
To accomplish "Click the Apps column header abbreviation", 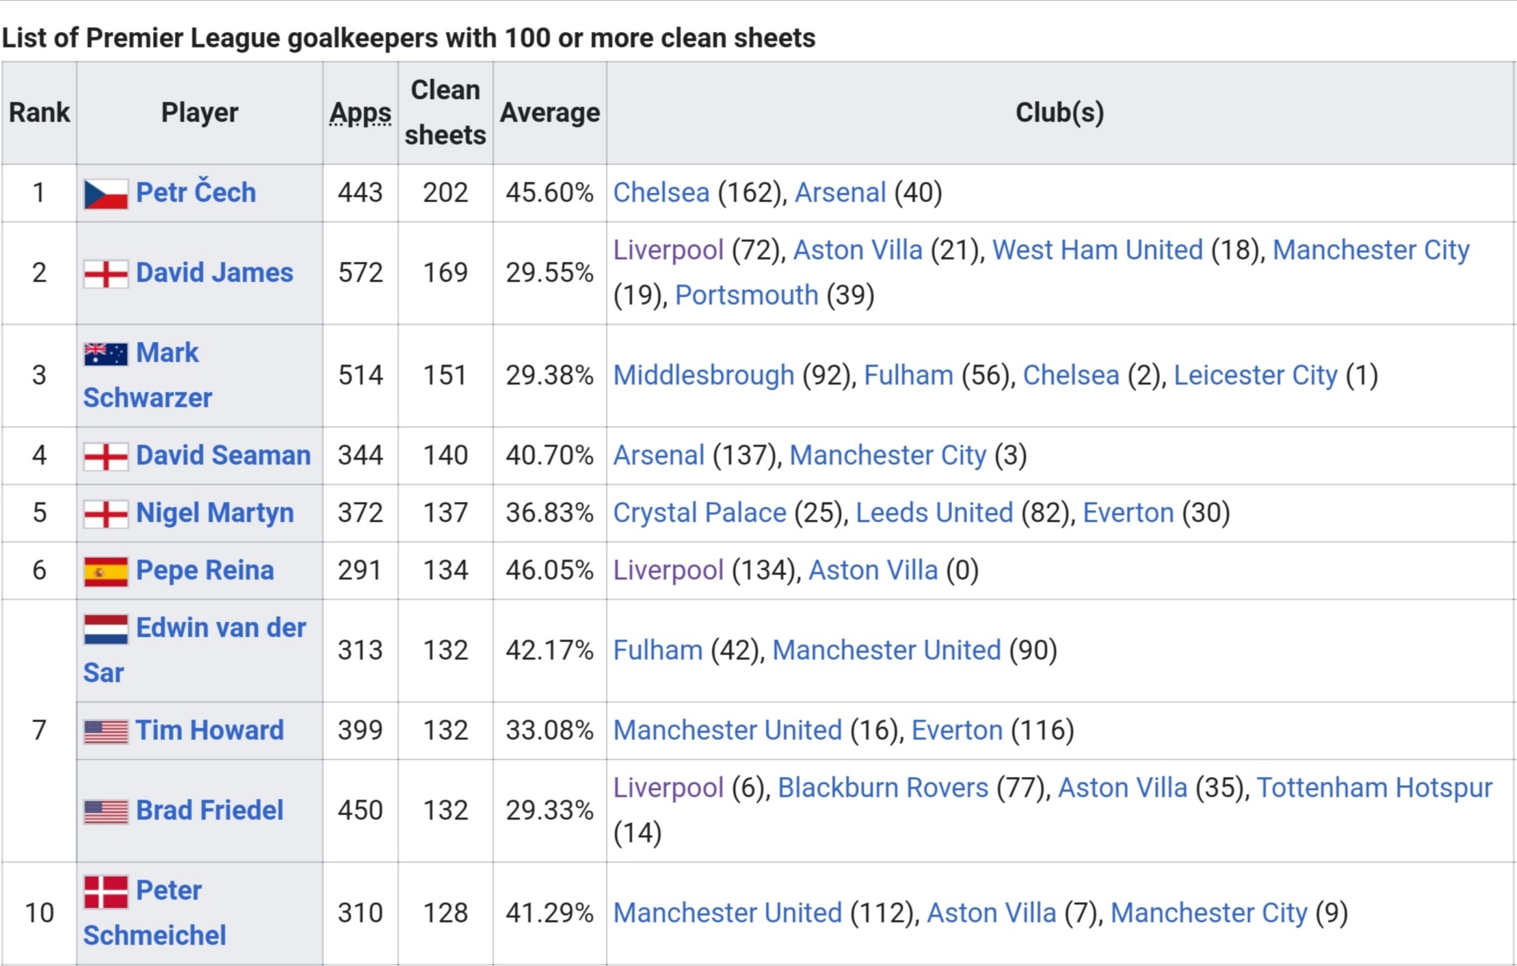I will click(x=360, y=112).
